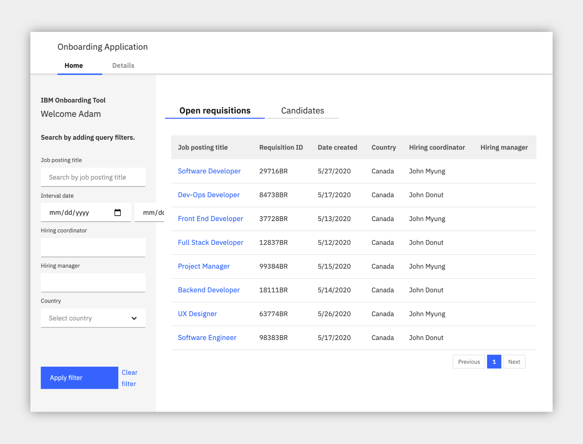Viewport: 583px width, 444px height.
Task: Click the Clear filter link
Action: coord(129,378)
